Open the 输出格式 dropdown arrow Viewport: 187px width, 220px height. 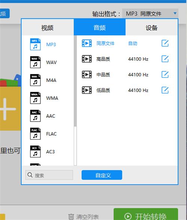[x=175, y=13]
